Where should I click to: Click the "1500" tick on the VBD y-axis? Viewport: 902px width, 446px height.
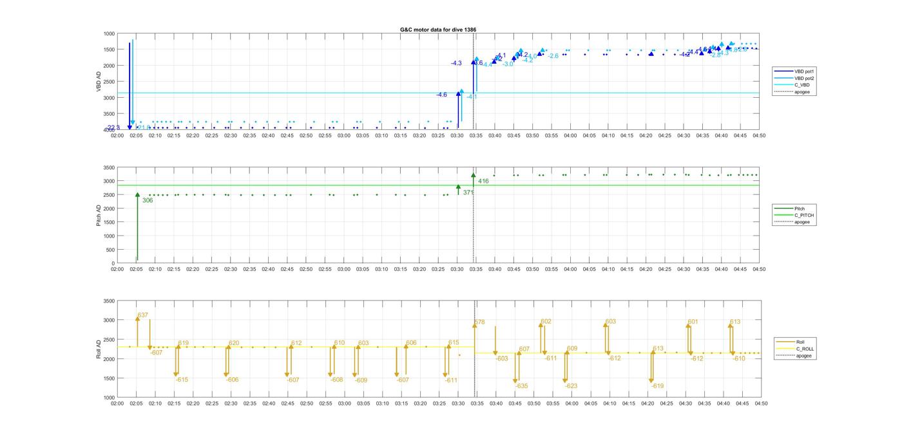tap(108, 50)
